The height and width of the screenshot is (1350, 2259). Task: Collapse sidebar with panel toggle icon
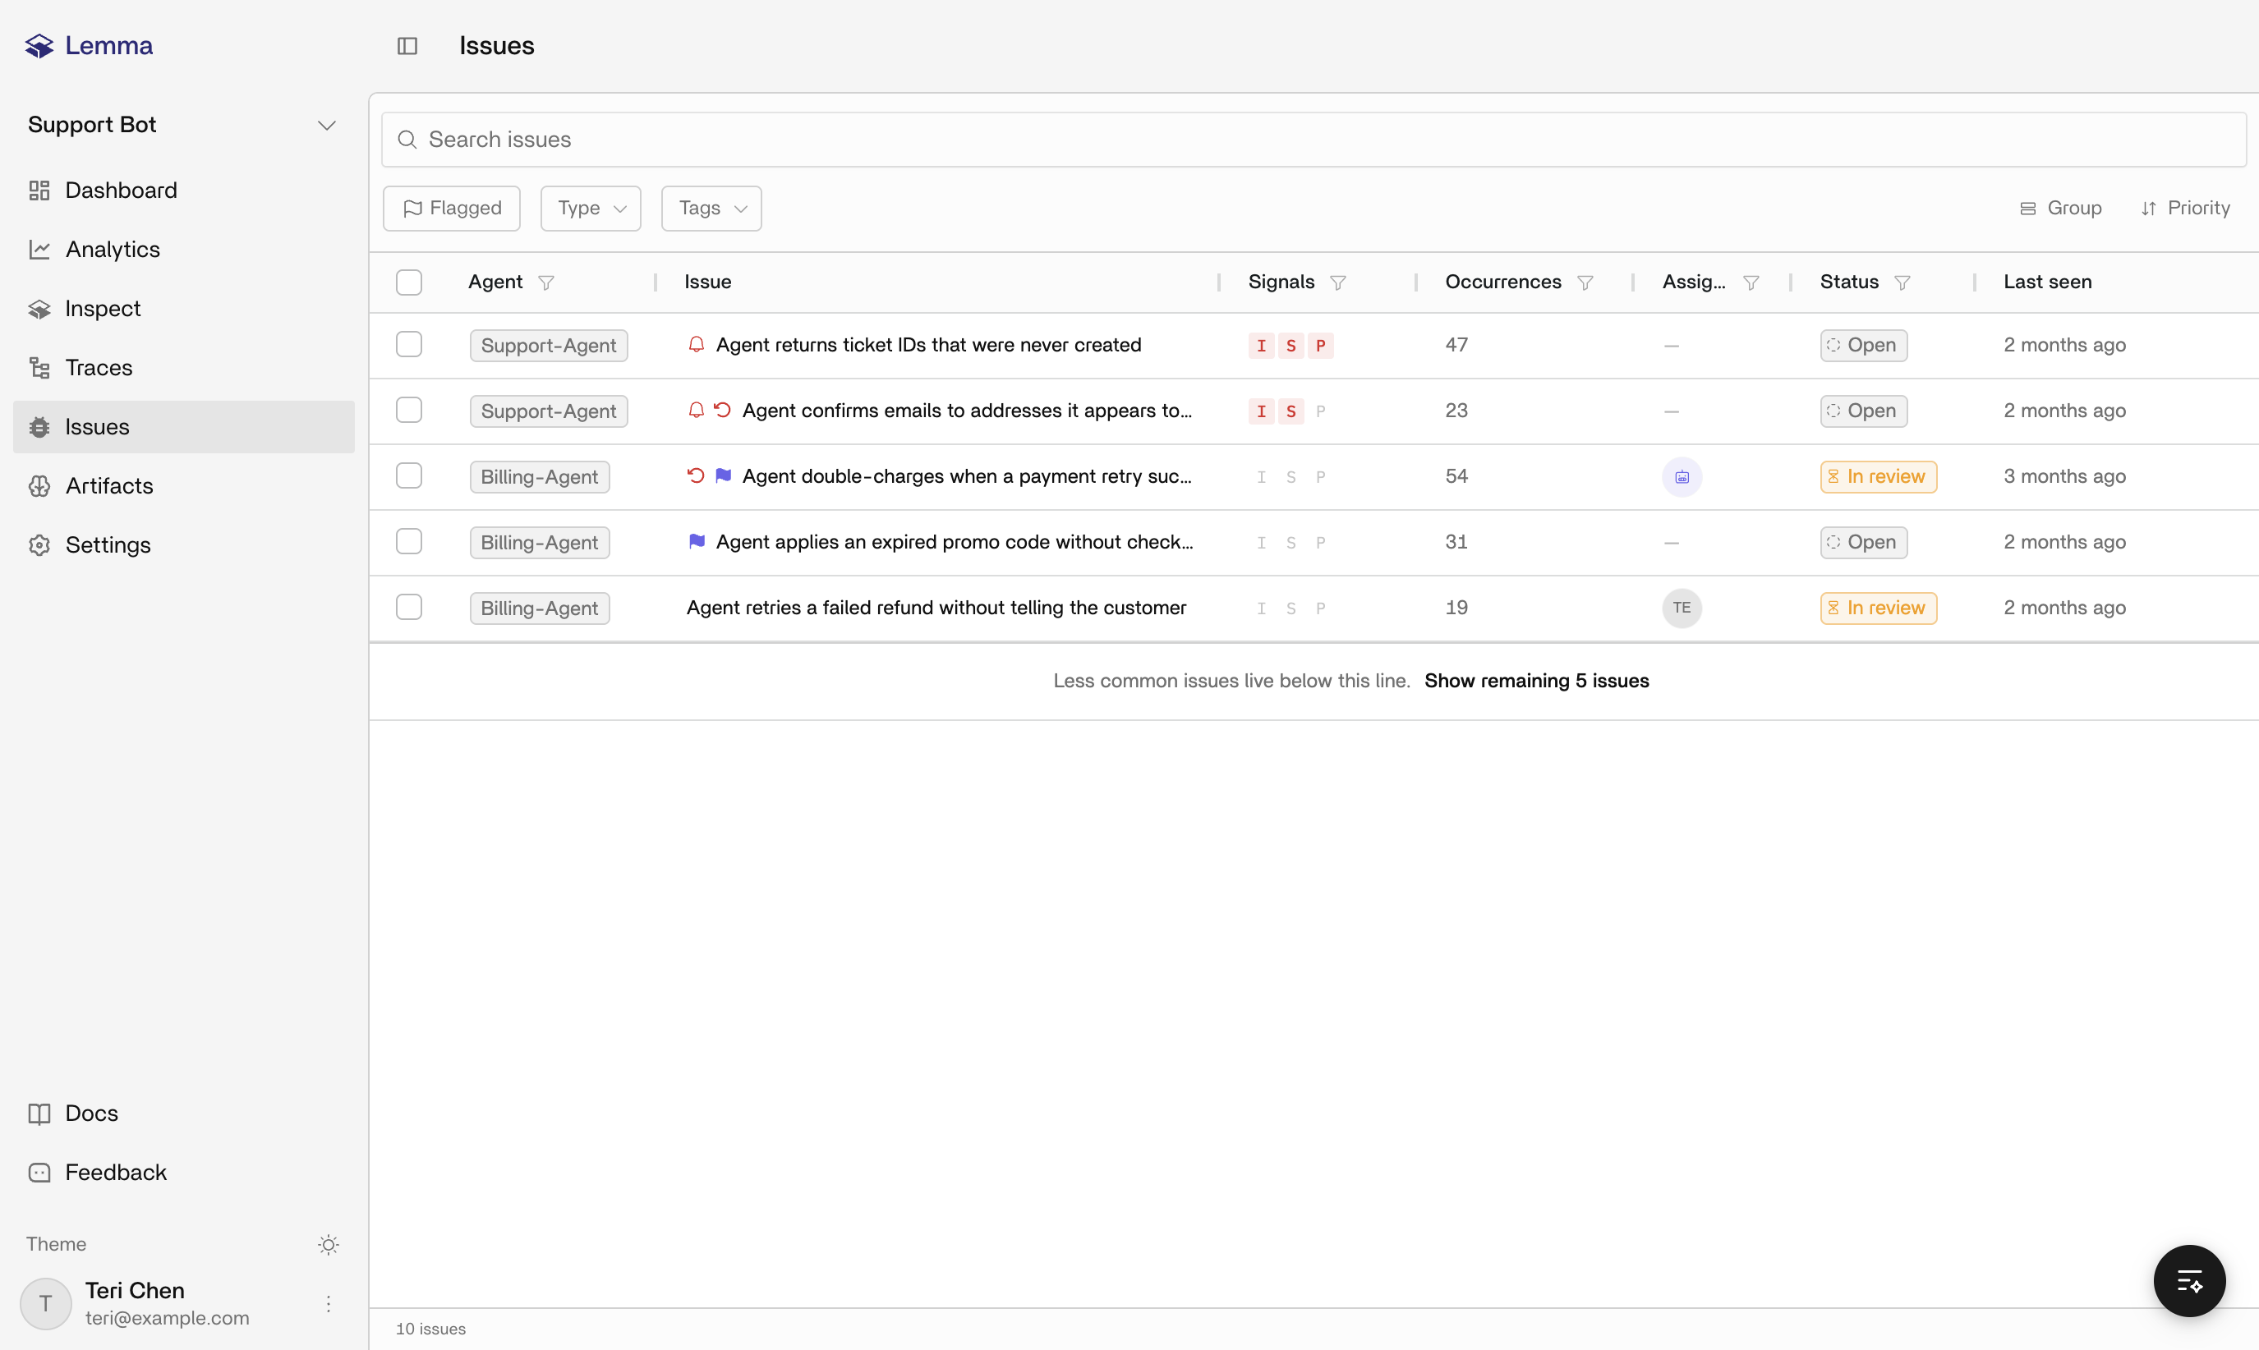coord(407,45)
